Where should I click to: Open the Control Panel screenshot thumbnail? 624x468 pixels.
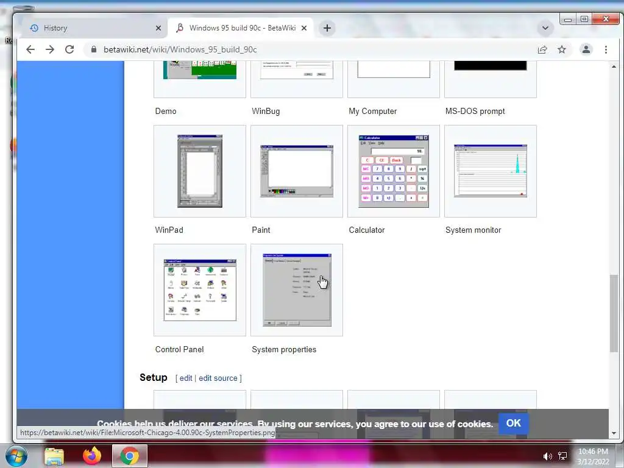coord(200,290)
